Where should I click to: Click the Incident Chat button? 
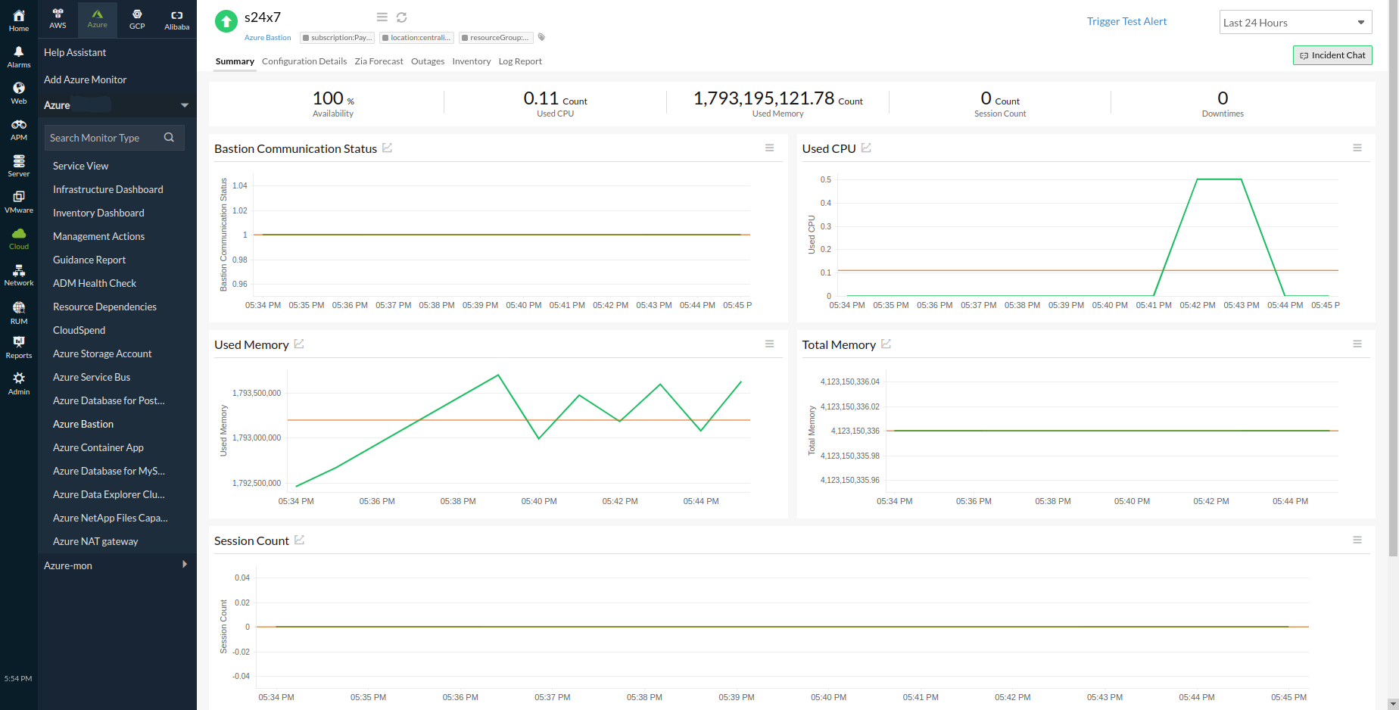[1332, 55]
